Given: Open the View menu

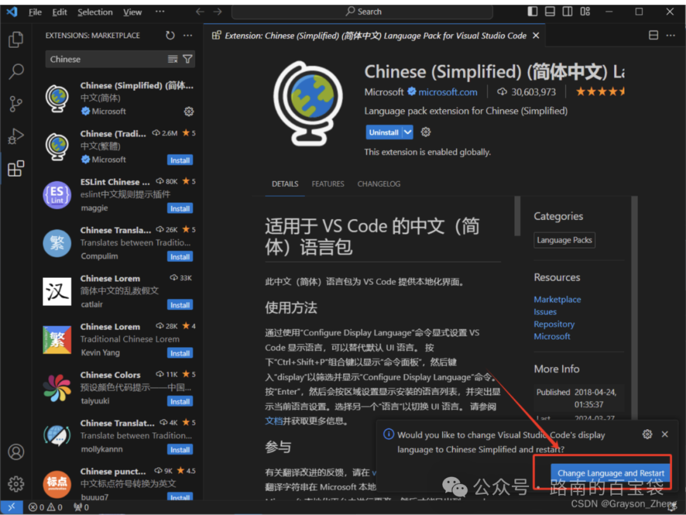Looking at the screenshot, I should 132,12.
